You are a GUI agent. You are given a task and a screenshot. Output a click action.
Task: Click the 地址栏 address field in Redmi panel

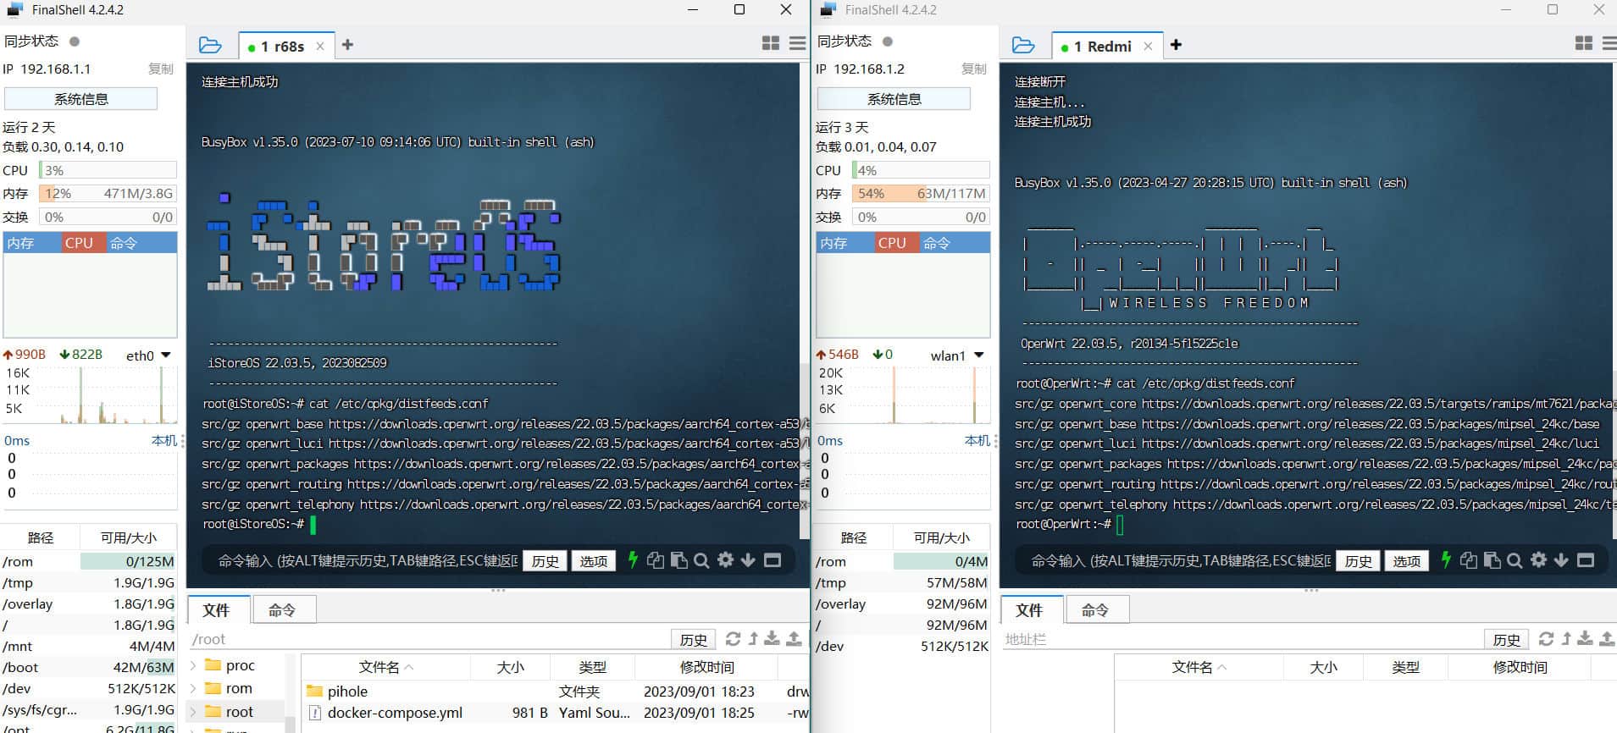click(x=1241, y=640)
